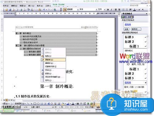Open the 样式和格式 task pane dropdown arrow
Image resolution: width=154 pixels, height=116 pixels.
147,14
